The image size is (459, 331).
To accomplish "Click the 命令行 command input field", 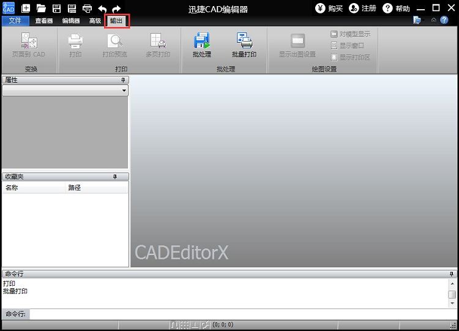I will (242, 314).
